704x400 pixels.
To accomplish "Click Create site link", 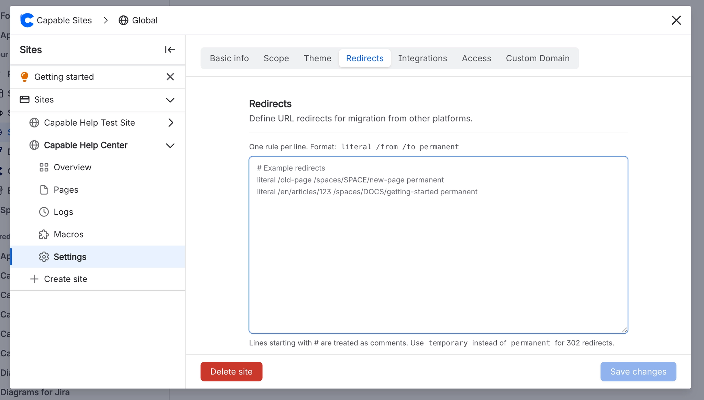I will coord(65,279).
